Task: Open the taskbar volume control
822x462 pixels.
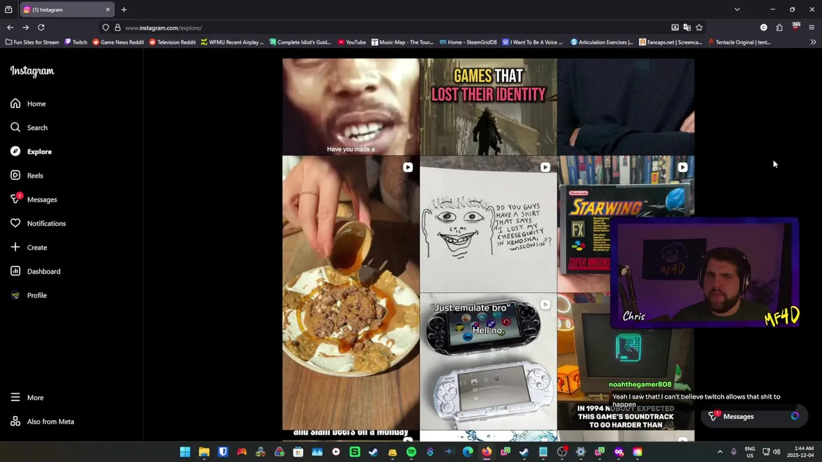Action: [776, 452]
